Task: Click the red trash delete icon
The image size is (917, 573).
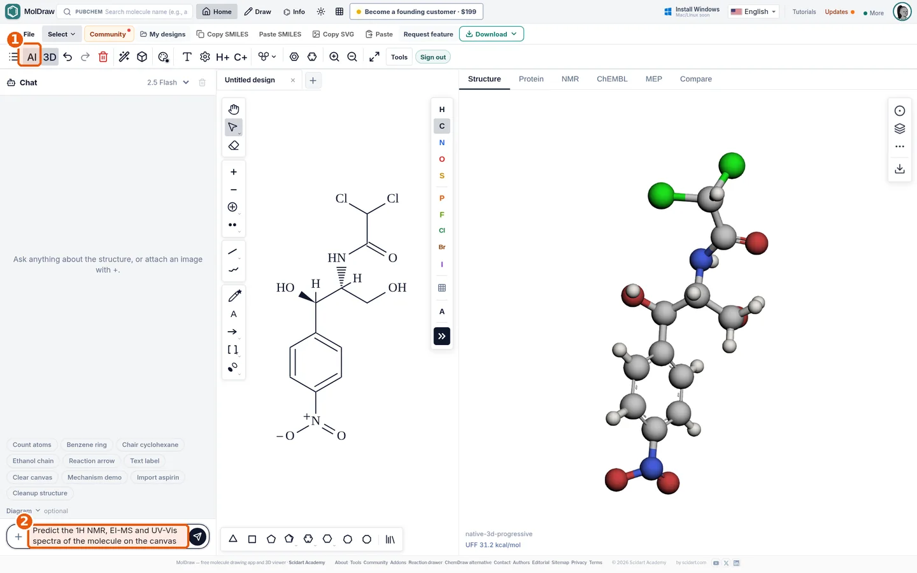Action: 103,57
